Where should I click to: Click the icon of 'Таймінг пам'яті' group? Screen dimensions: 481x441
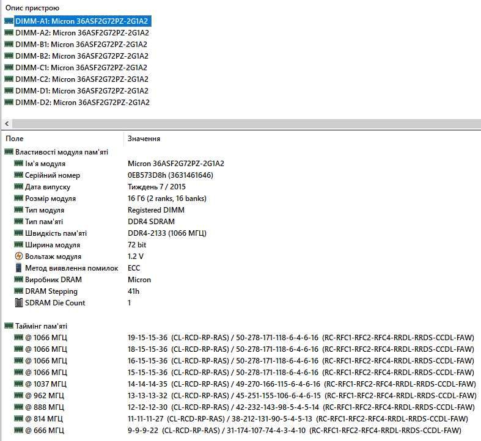tap(9, 326)
